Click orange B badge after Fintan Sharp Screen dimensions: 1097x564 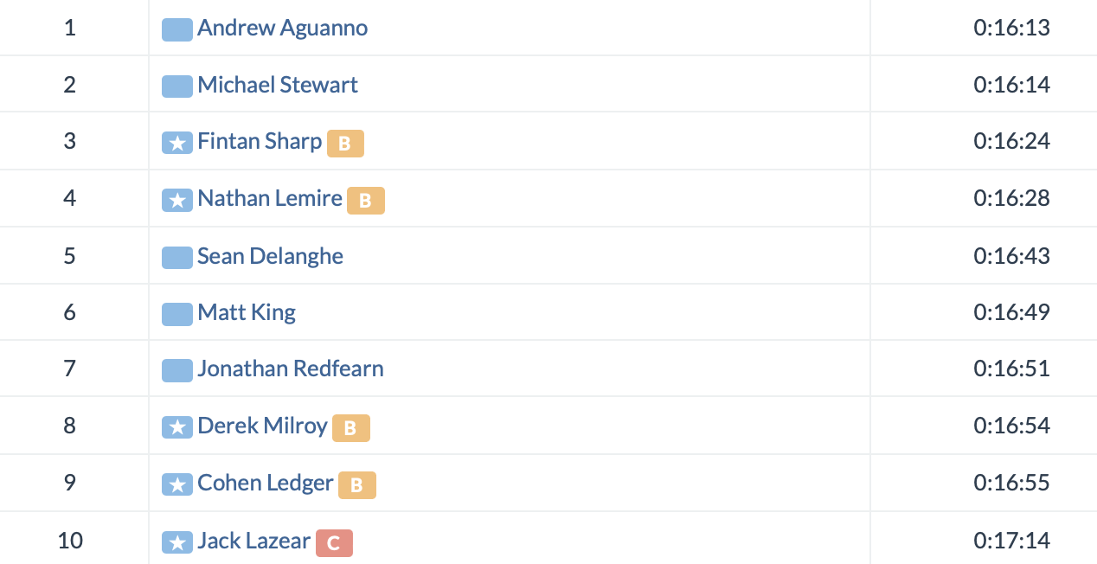[344, 144]
